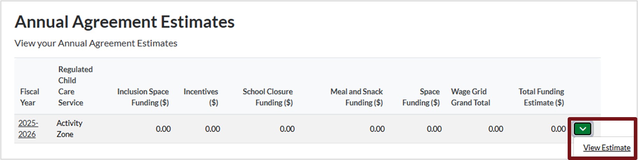Click Inclusion Space Funding ($) column header
Image resolution: width=638 pixels, height=160 pixels.
pos(143,97)
